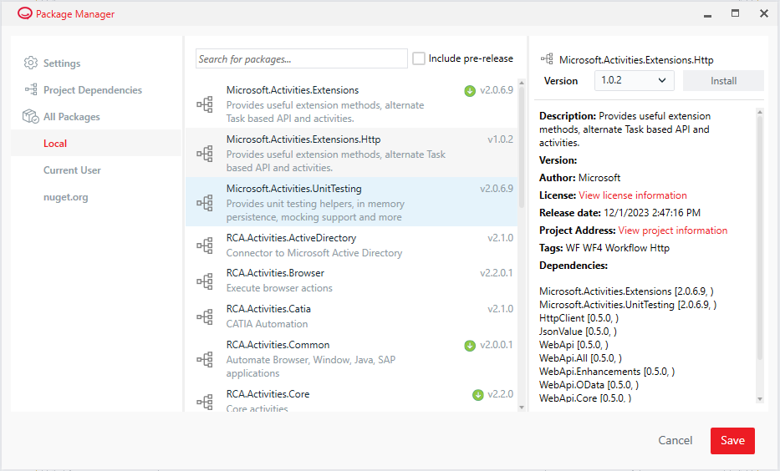Click the RCA.Activities.Common package icon

tap(205, 359)
